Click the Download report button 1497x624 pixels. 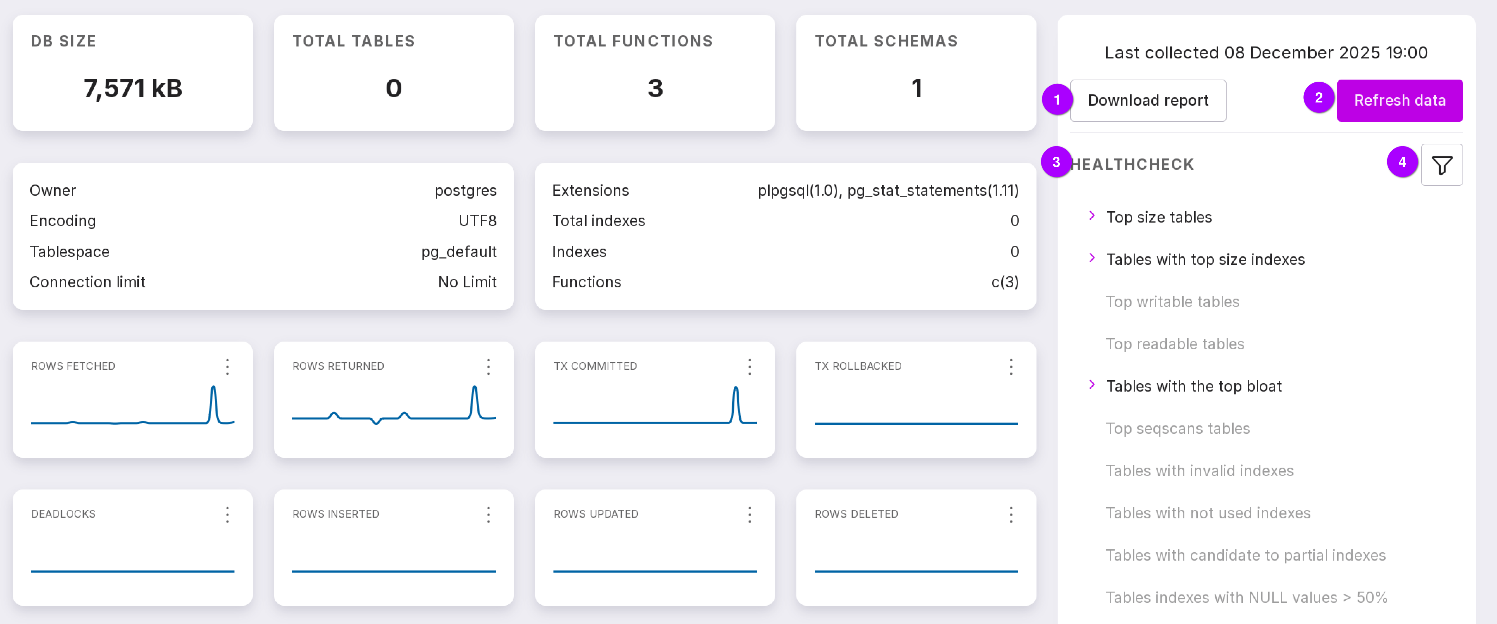coord(1148,100)
